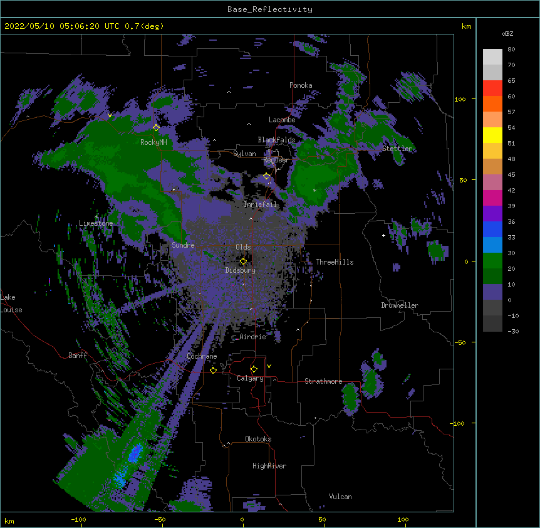Click the Limestone label
The image size is (540, 528).
click(96, 223)
